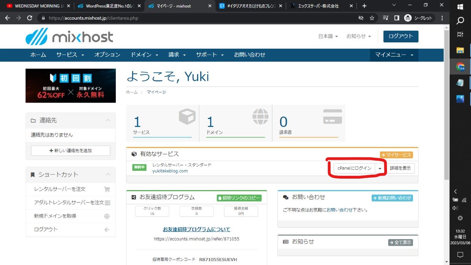Open the Photos app icon in the taskbar
This screenshot has width=471, height=265.
click(x=460, y=99)
